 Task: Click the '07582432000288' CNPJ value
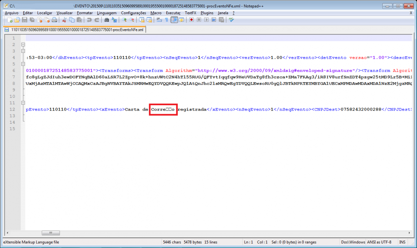pos(361,109)
